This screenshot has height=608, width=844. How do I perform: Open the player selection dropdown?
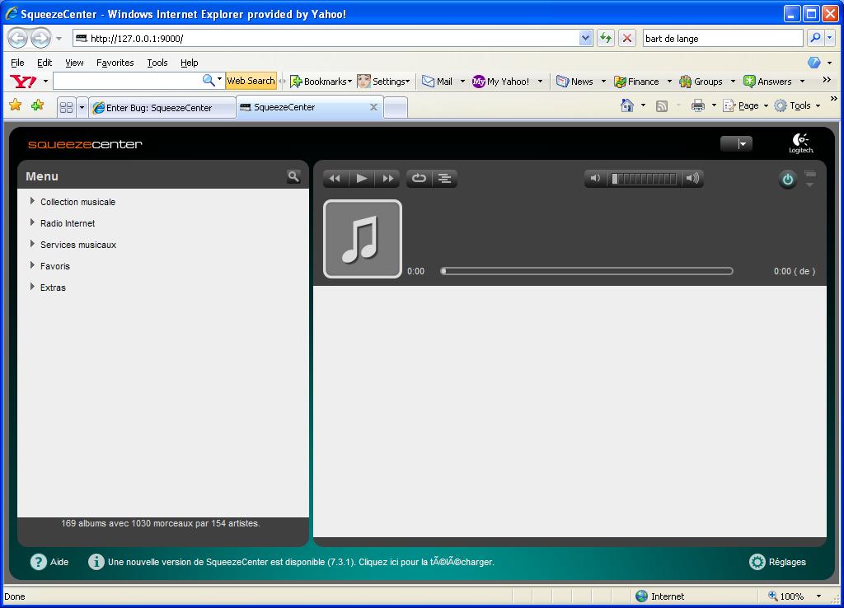[736, 144]
